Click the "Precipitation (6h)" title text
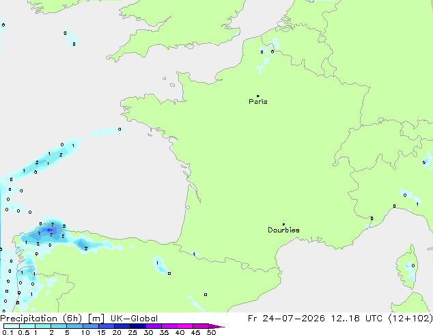 click(x=41, y=319)
